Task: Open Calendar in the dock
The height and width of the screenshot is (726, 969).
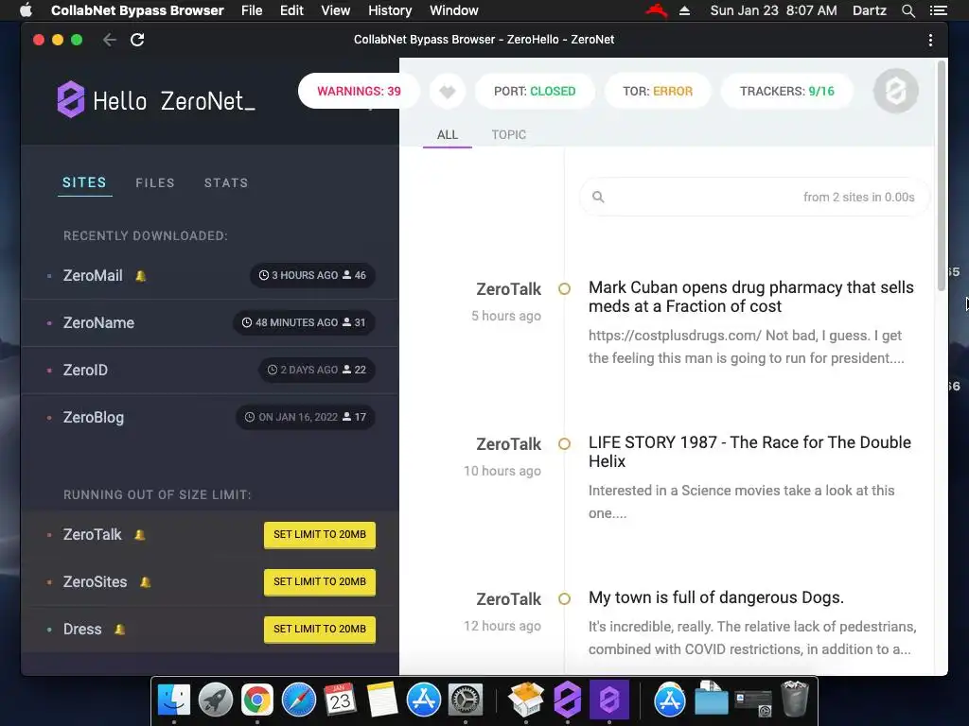Action: [x=340, y=700]
